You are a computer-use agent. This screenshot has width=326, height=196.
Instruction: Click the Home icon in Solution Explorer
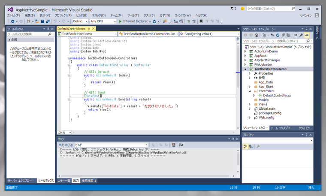pos(257,35)
